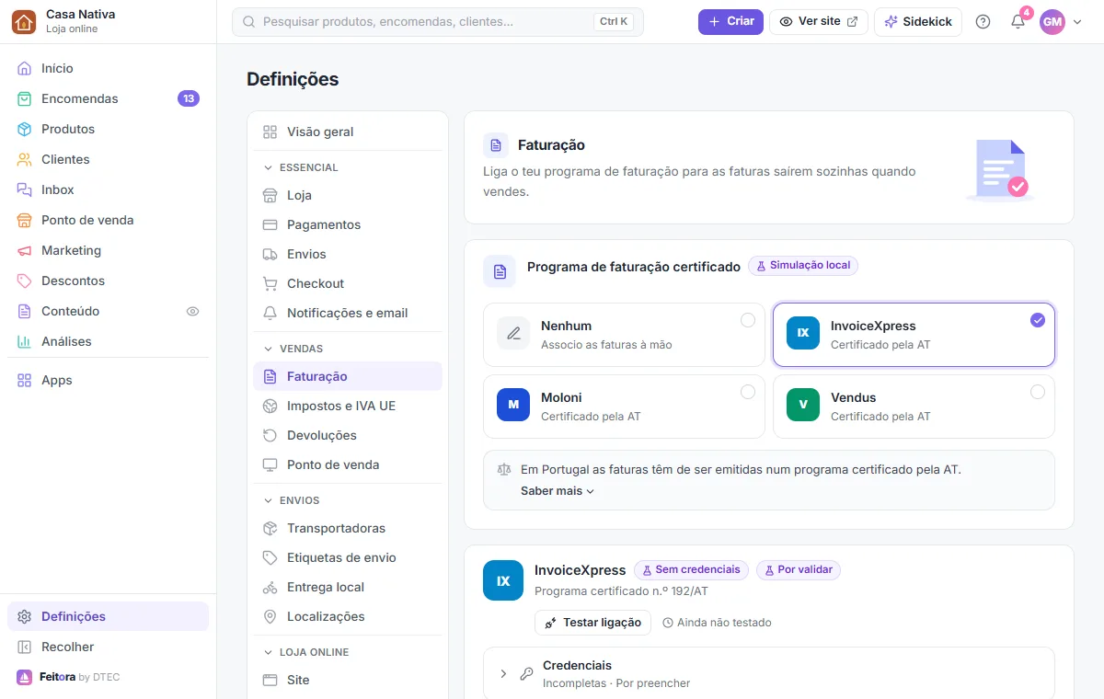The height and width of the screenshot is (699, 1104).
Task: Select the Moloni radio option
Action: [x=748, y=392]
